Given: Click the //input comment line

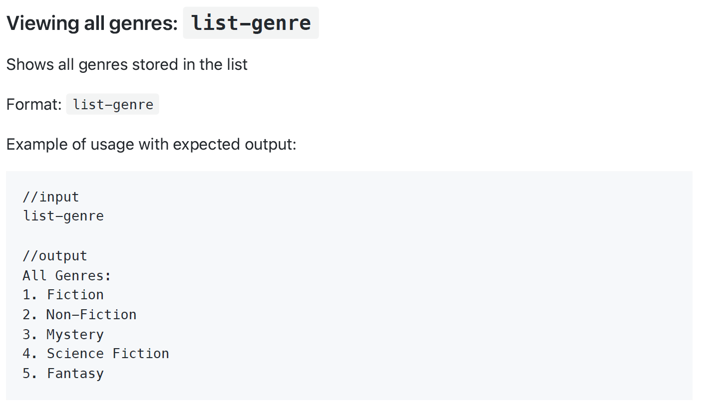Looking at the screenshot, I should 51,197.
